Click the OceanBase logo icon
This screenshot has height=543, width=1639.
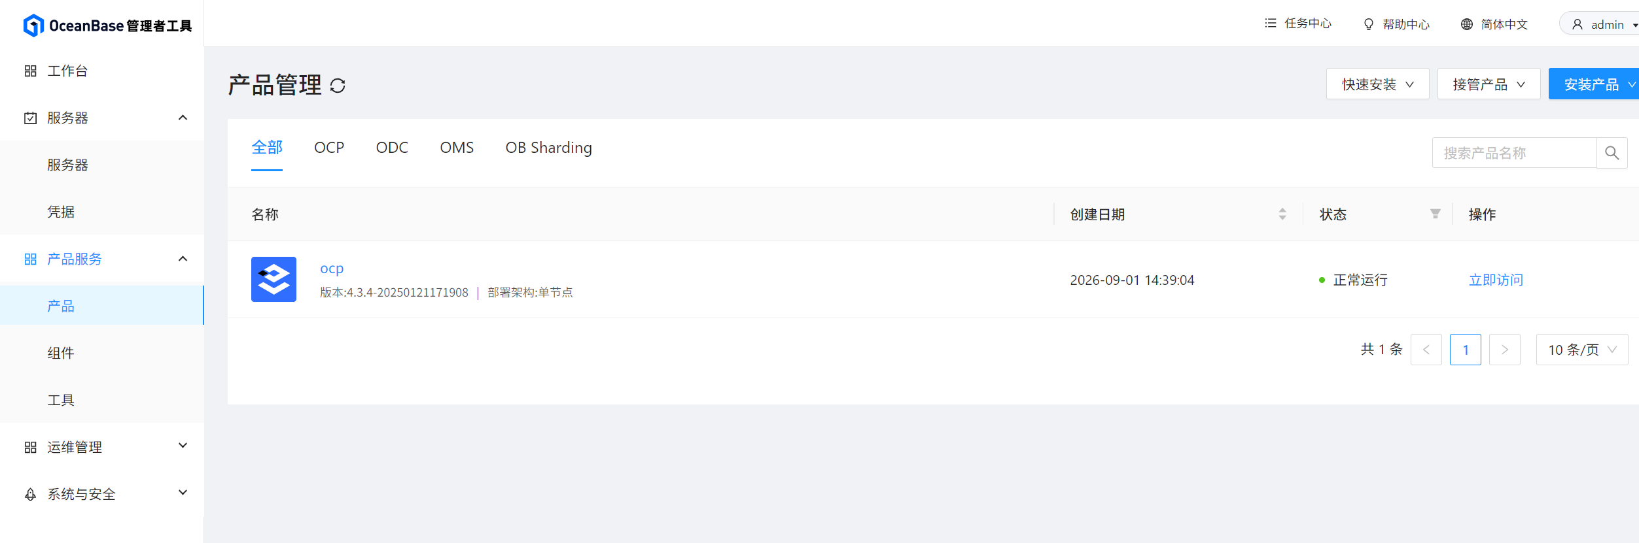click(33, 25)
